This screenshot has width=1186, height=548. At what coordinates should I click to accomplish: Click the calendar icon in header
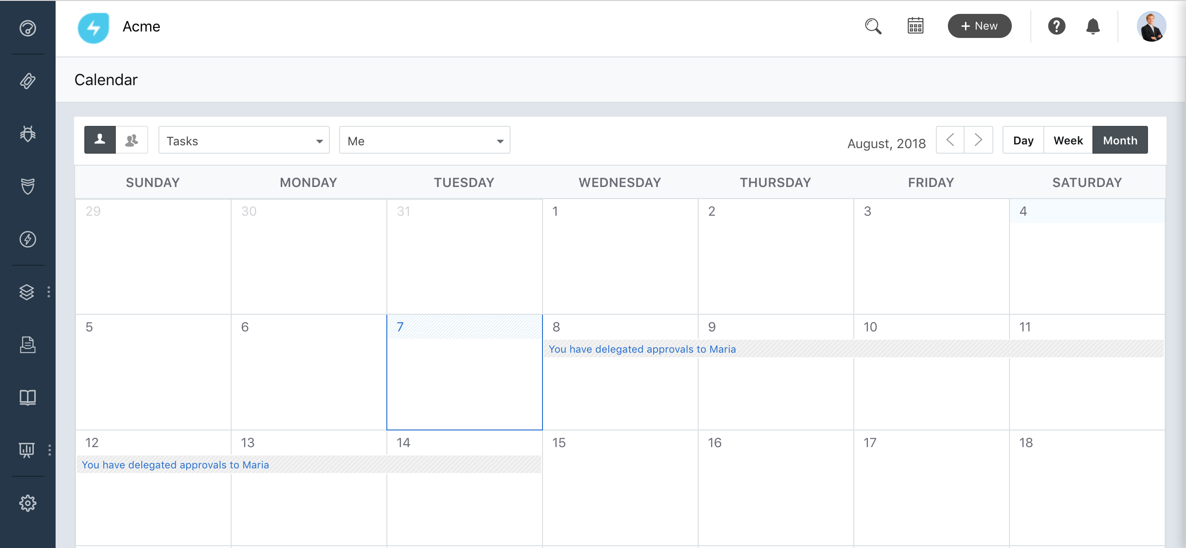point(915,26)
